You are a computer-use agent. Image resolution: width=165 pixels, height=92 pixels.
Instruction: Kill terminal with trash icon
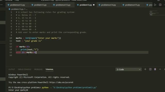click(155, 69)
